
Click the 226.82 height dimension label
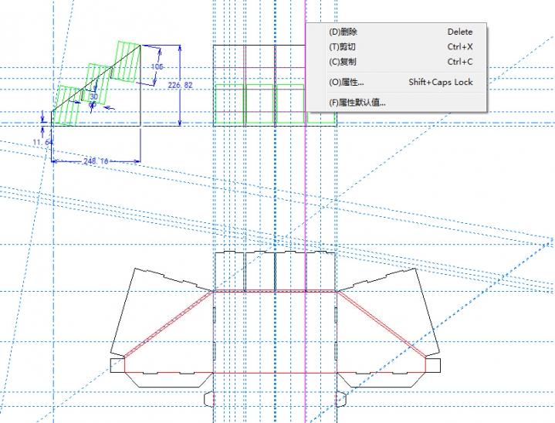tap(180, 85)
